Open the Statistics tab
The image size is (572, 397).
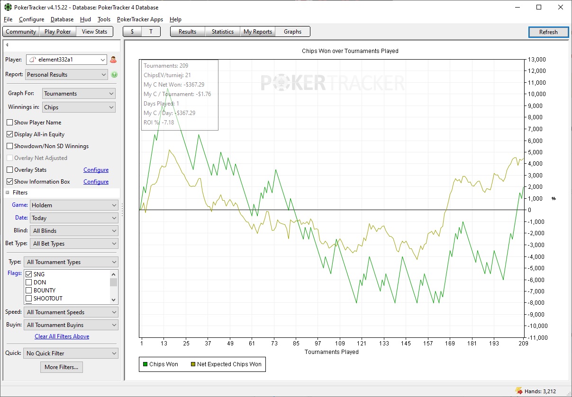click(223, 32)
